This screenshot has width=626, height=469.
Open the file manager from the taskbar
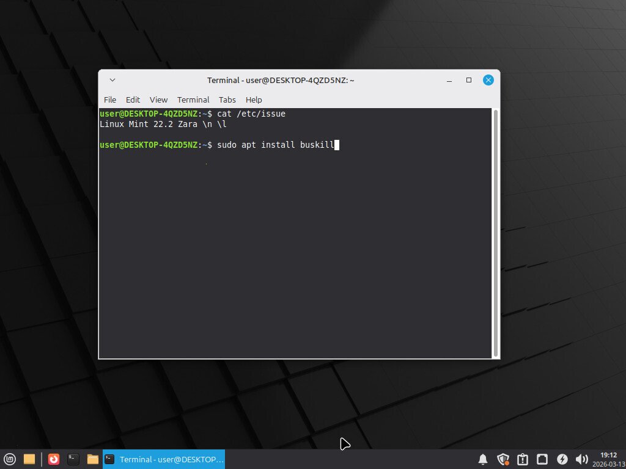coord(93,459)
